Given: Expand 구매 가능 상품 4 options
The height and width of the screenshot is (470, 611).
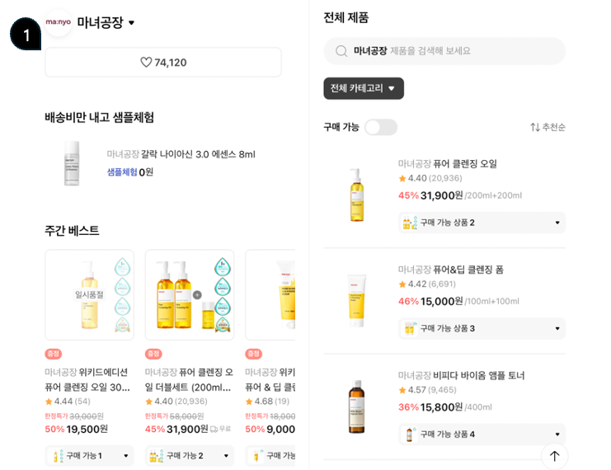Looking at the screenshot, I should click(x=482, y=435).
